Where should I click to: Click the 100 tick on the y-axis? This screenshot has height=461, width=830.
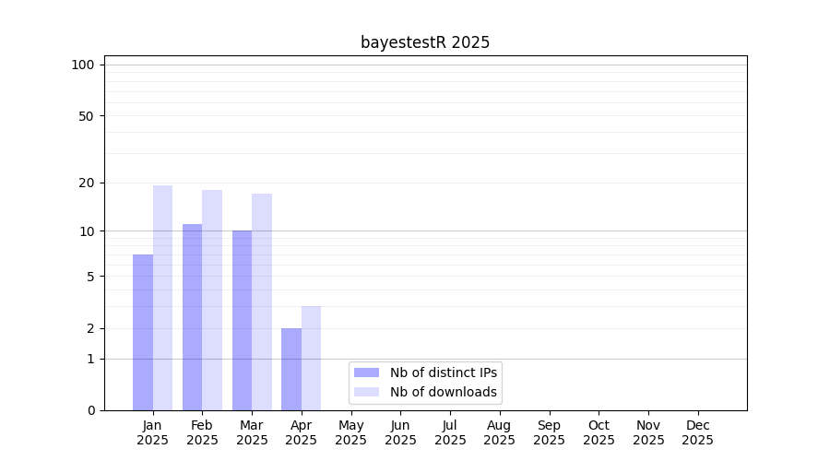(83, 65)
